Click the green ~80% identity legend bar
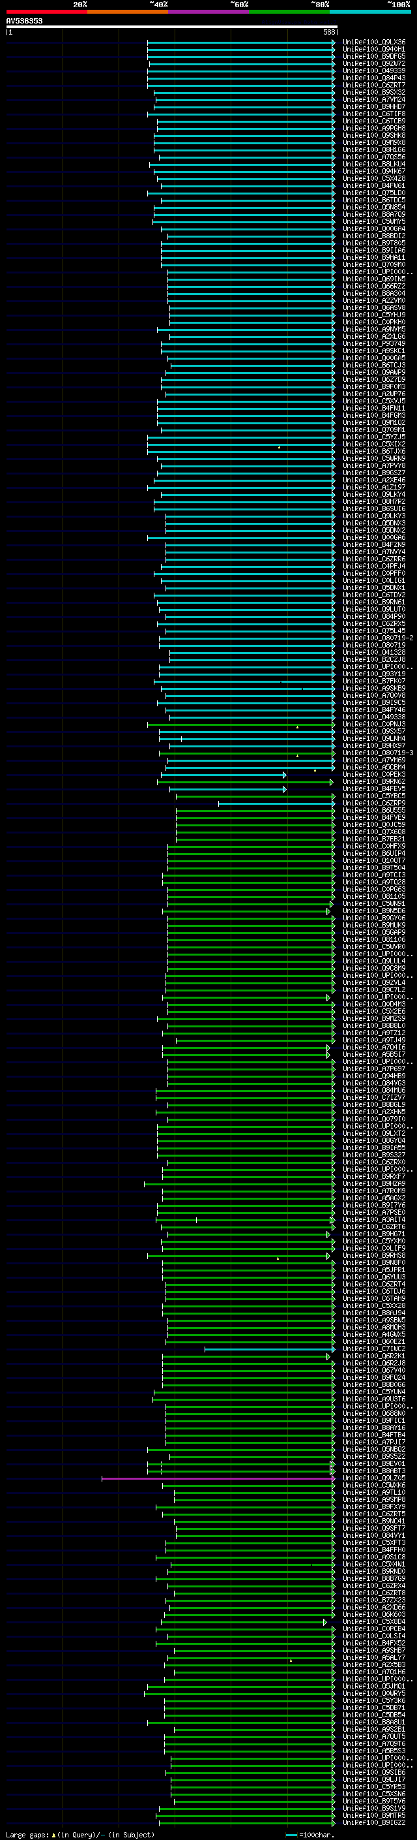This screenshot has height=1840, width=417. coord(289,12)
